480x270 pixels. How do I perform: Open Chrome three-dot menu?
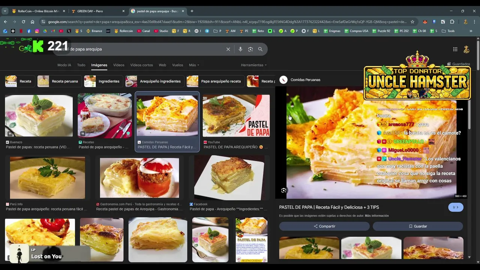tap(474, 22)
